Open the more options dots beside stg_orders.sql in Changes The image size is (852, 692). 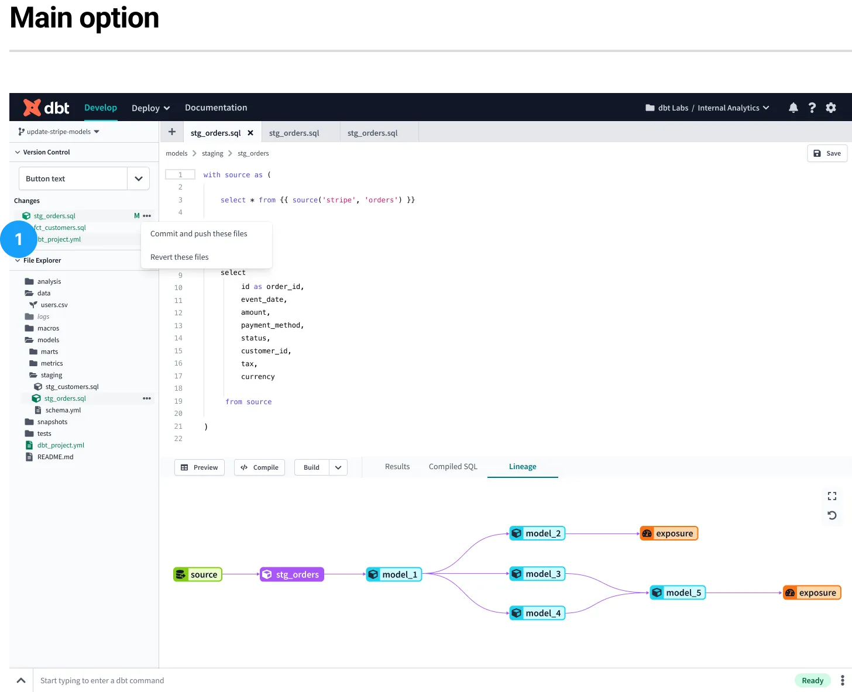[x=147, y=216]
